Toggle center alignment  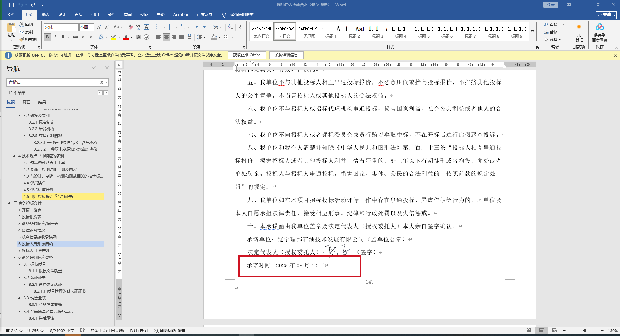166,37
